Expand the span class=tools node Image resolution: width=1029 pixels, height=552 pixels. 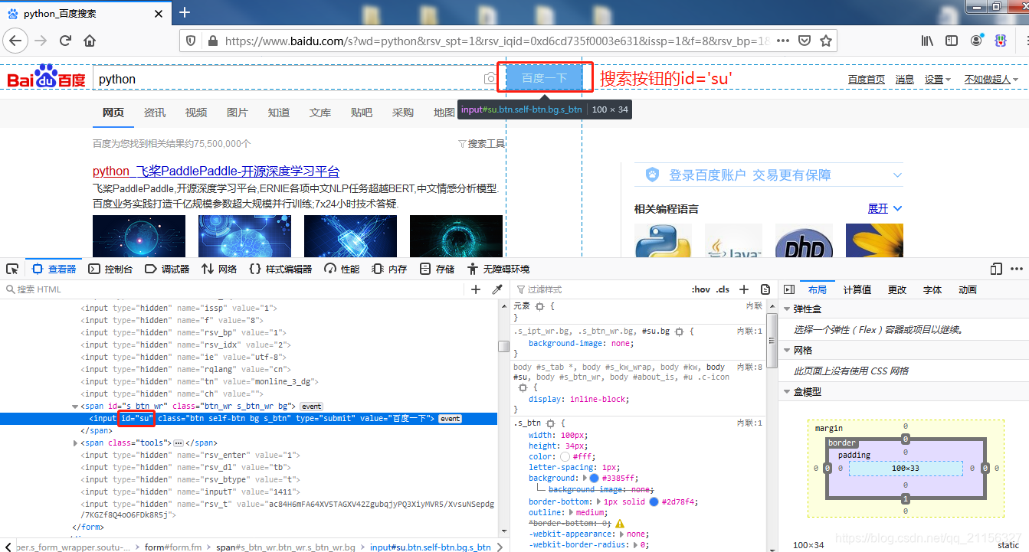(75, 443)
